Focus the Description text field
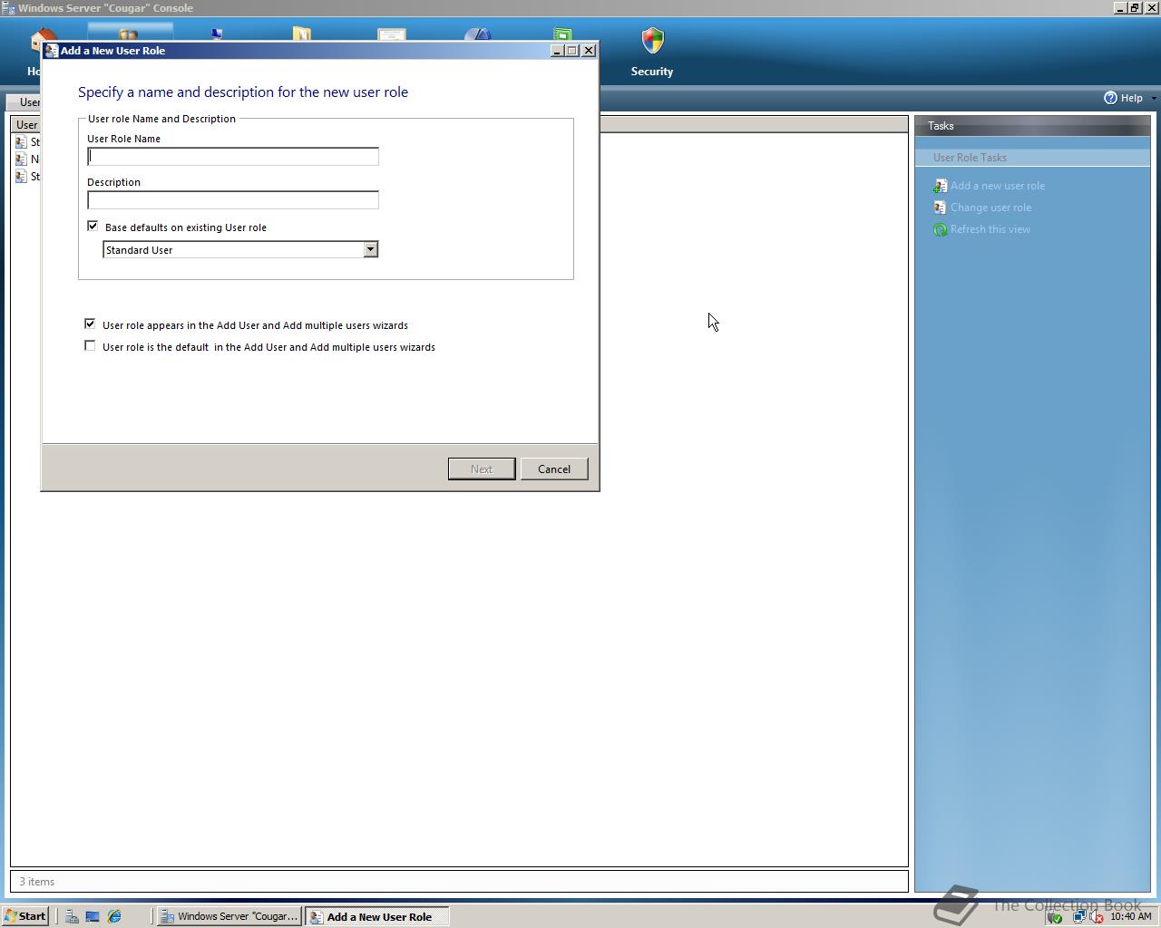The height and width of the screenshot is (928, 1161). click(x=233, y=200)
